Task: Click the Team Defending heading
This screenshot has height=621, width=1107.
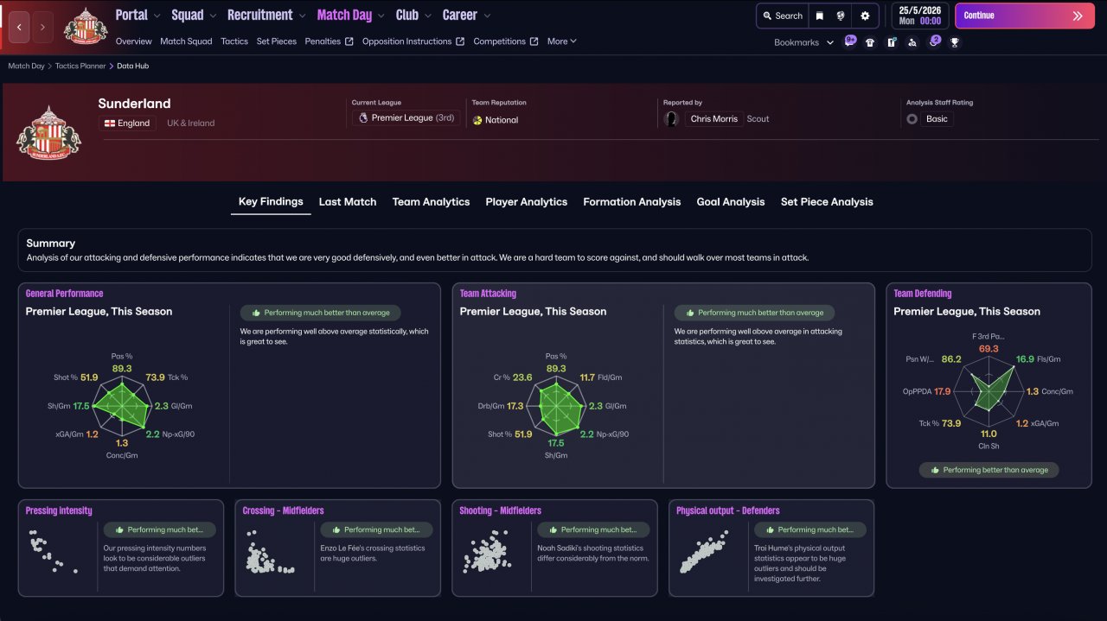Action: click(922, 294)
